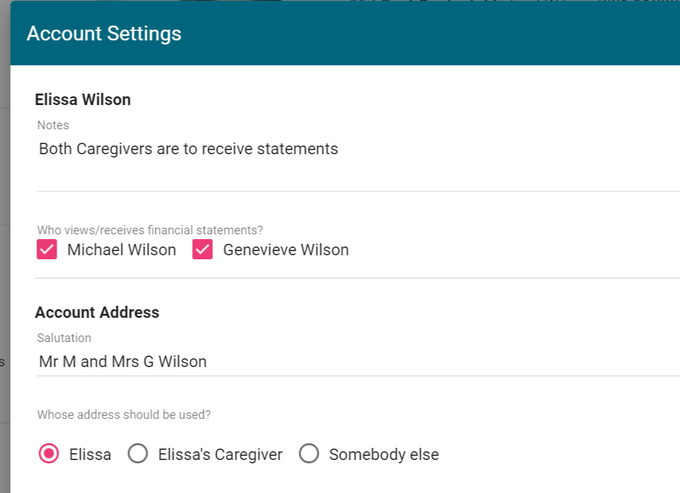Image resolution: width=680 pixels, height=493 pixels.
Task: Click the small Salutation field label
Action: tap(64, 338)
